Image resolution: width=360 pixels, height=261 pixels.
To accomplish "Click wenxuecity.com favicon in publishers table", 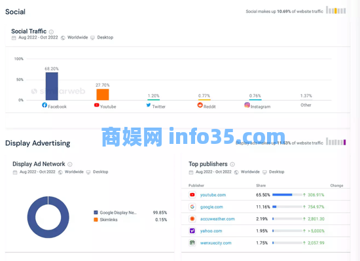I will click(x=192, y=243).
